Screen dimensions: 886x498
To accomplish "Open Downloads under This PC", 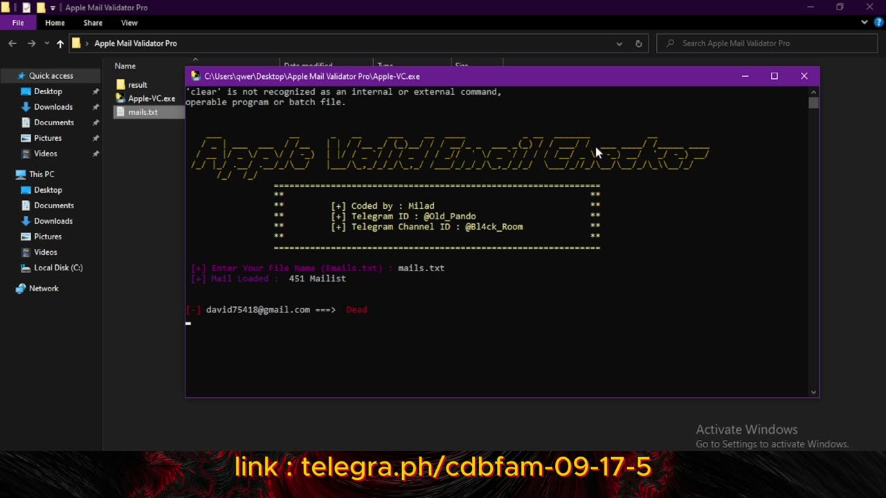I will tap(53, 221).
